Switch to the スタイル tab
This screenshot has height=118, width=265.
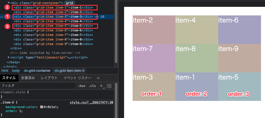pos(9,78)
